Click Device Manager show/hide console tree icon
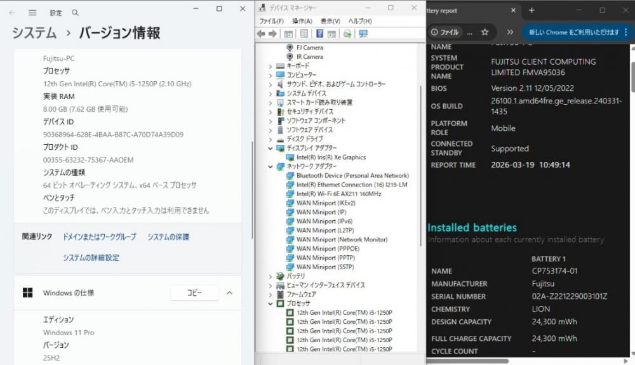 [x=288, y=34]
